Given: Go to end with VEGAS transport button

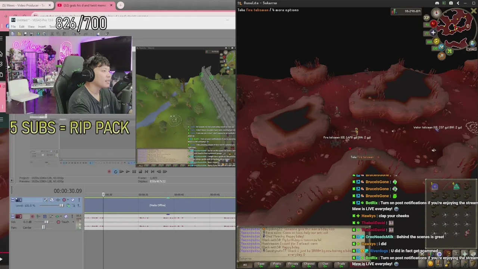Looking at the screenshot, I should tap(152, 171).
